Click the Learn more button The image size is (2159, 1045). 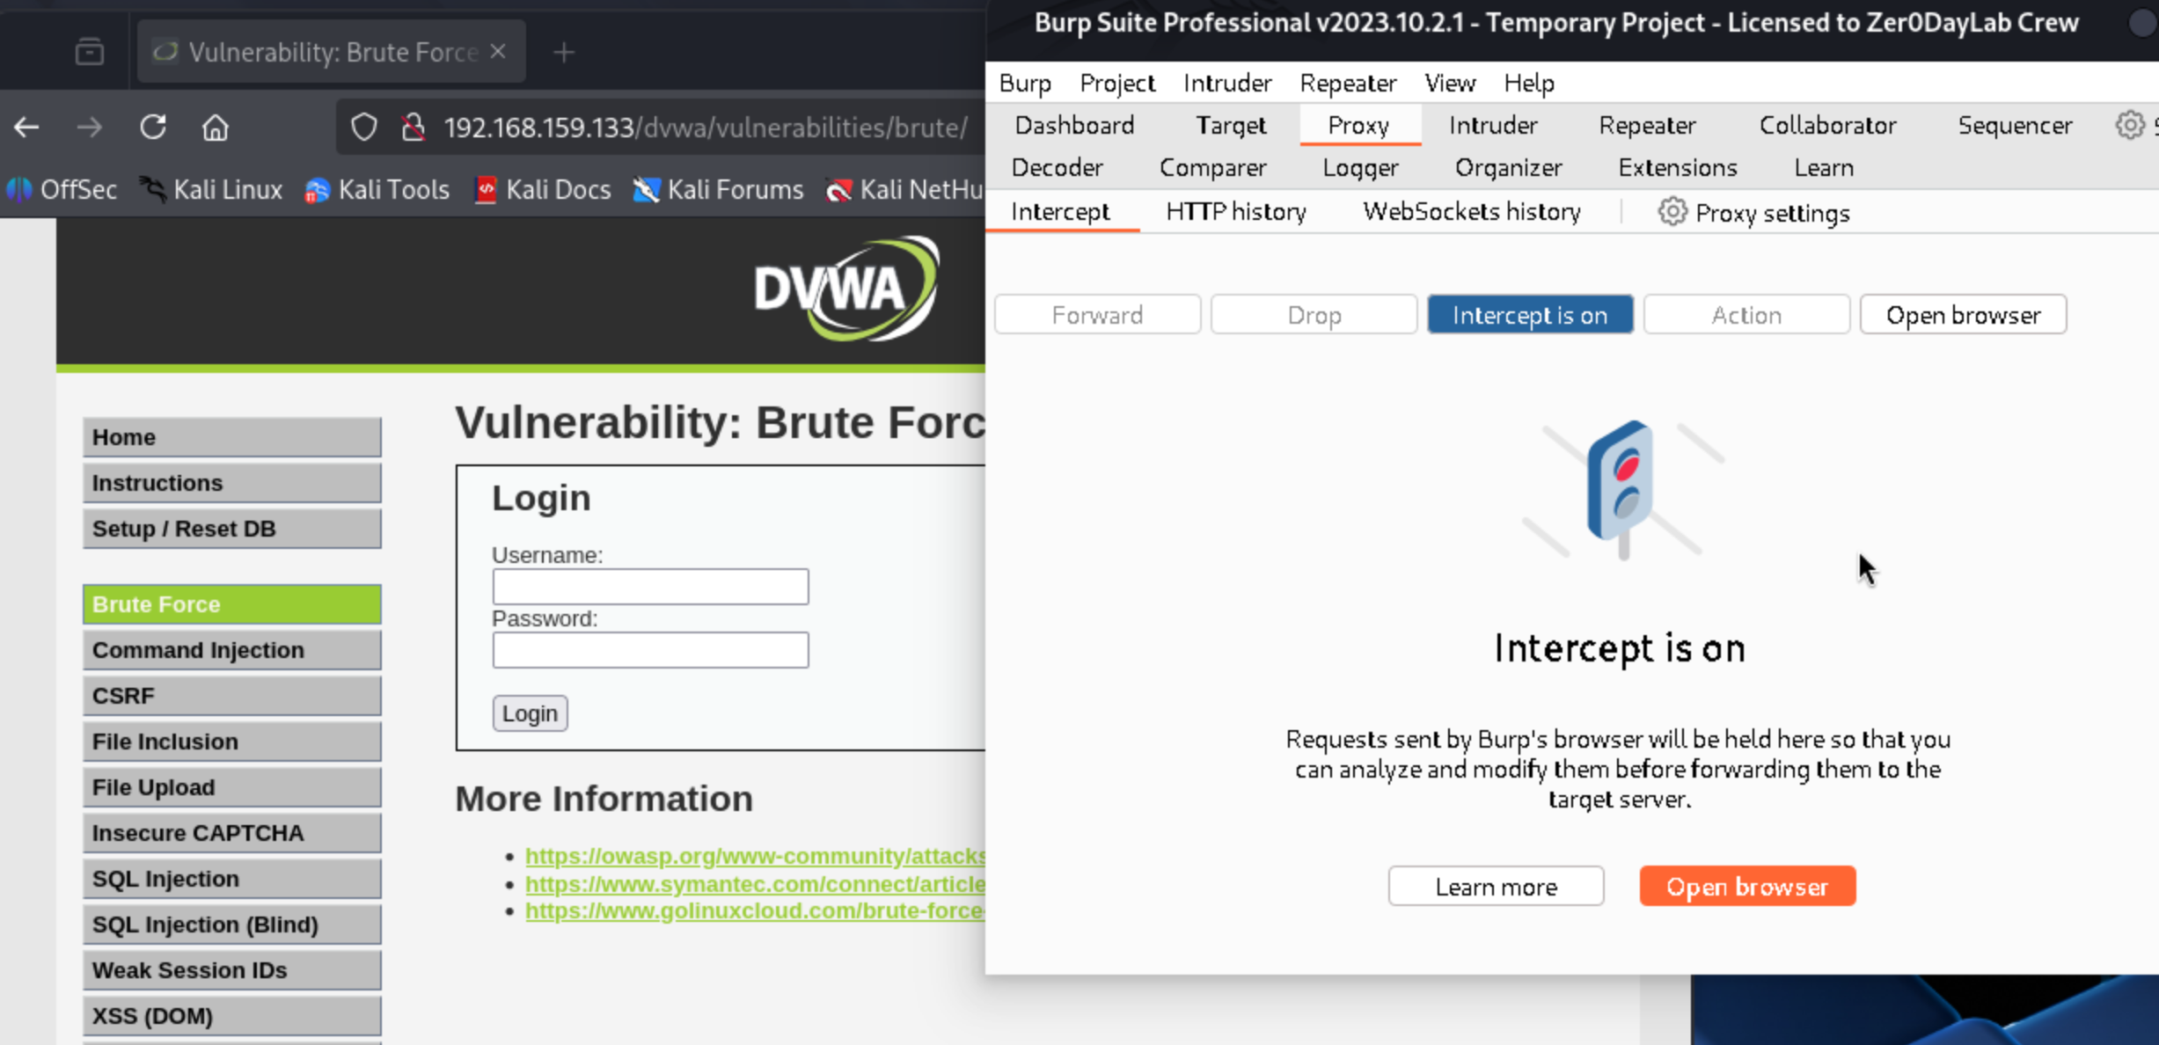click(1496, 887)
